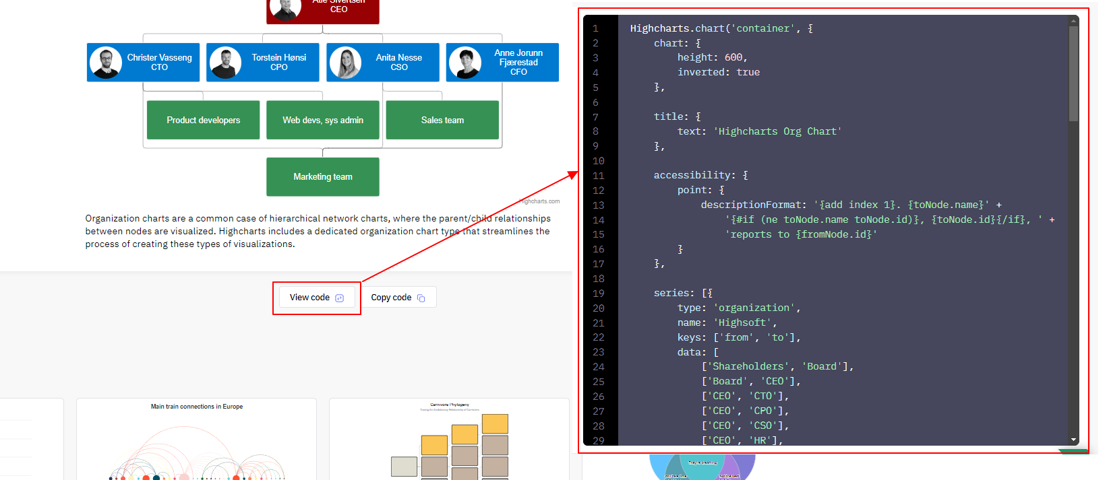Click the code panel scroll-down arrow
The height and width of the screenshot is (480, 1109).
click(1073, 440)
